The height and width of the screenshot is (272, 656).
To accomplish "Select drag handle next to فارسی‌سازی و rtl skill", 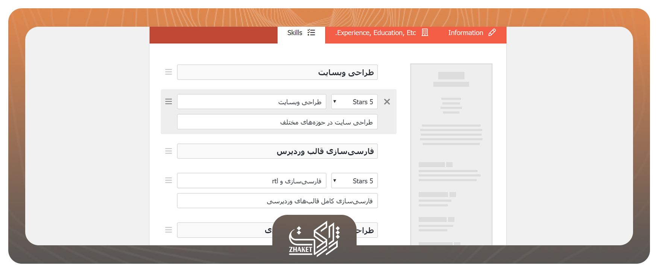I will click(x=169, y=181).
